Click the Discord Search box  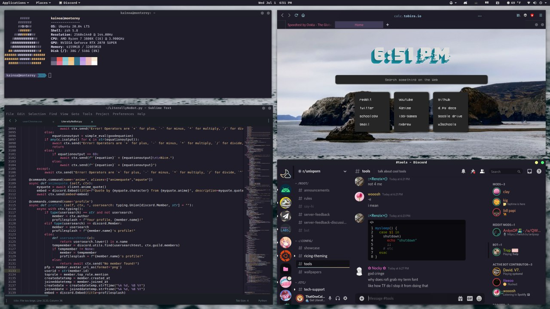506,172
